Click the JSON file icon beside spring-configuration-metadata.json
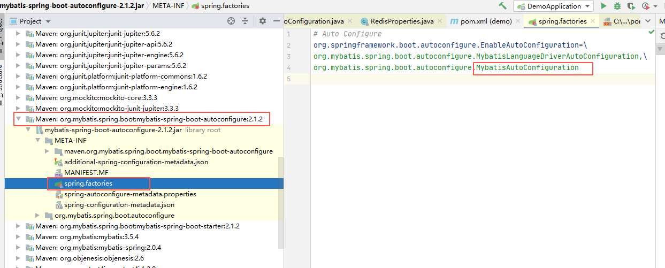Image resolution: width=665 pixels, height=268 pixels. pyautogui.click(x=58, y=205)
